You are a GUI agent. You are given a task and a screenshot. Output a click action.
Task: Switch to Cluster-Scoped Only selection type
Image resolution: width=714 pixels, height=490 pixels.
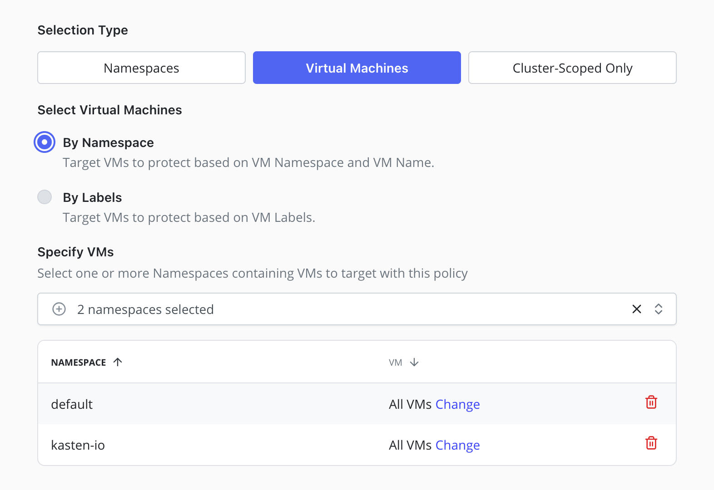tap(572, 68)
